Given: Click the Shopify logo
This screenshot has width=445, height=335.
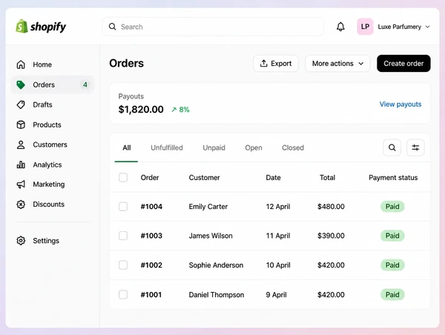Looking at the screenshot, I should pyautogui.click(x=41, y=27).
